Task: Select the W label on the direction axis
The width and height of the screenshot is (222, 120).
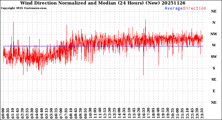Action: pos(214,45)
